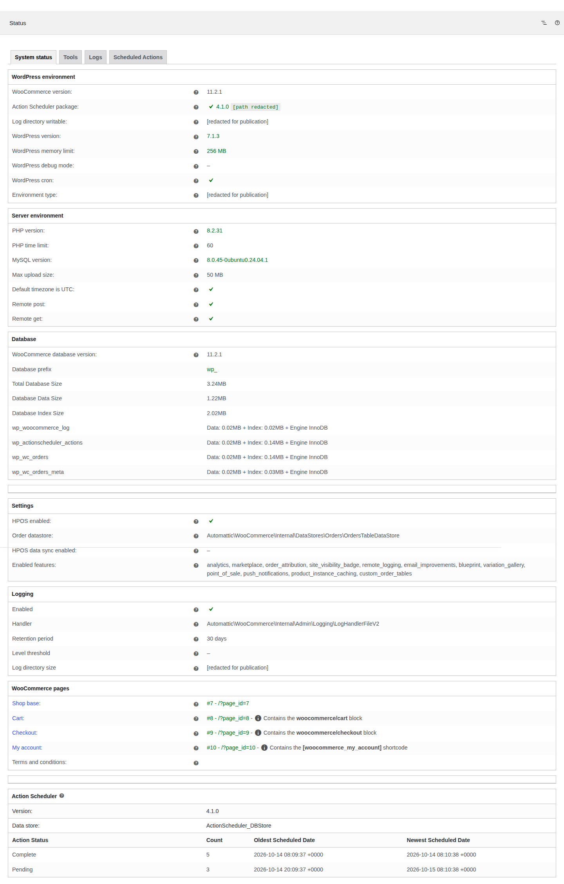Image resolution: width=564 pixels, height=884 pixels.
Task: Show help tip for Max upload size
Action: click(196, 275)
